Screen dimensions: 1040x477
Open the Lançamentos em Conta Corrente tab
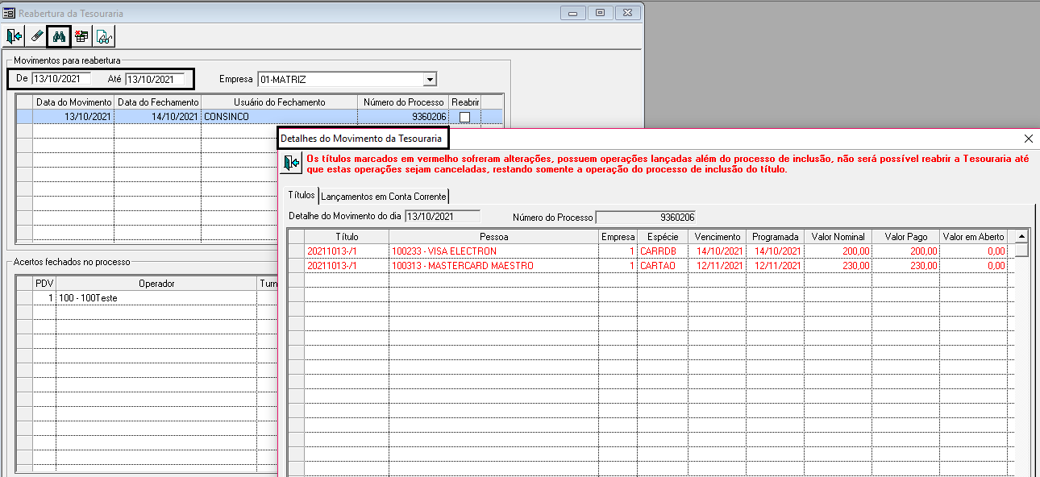383,196
